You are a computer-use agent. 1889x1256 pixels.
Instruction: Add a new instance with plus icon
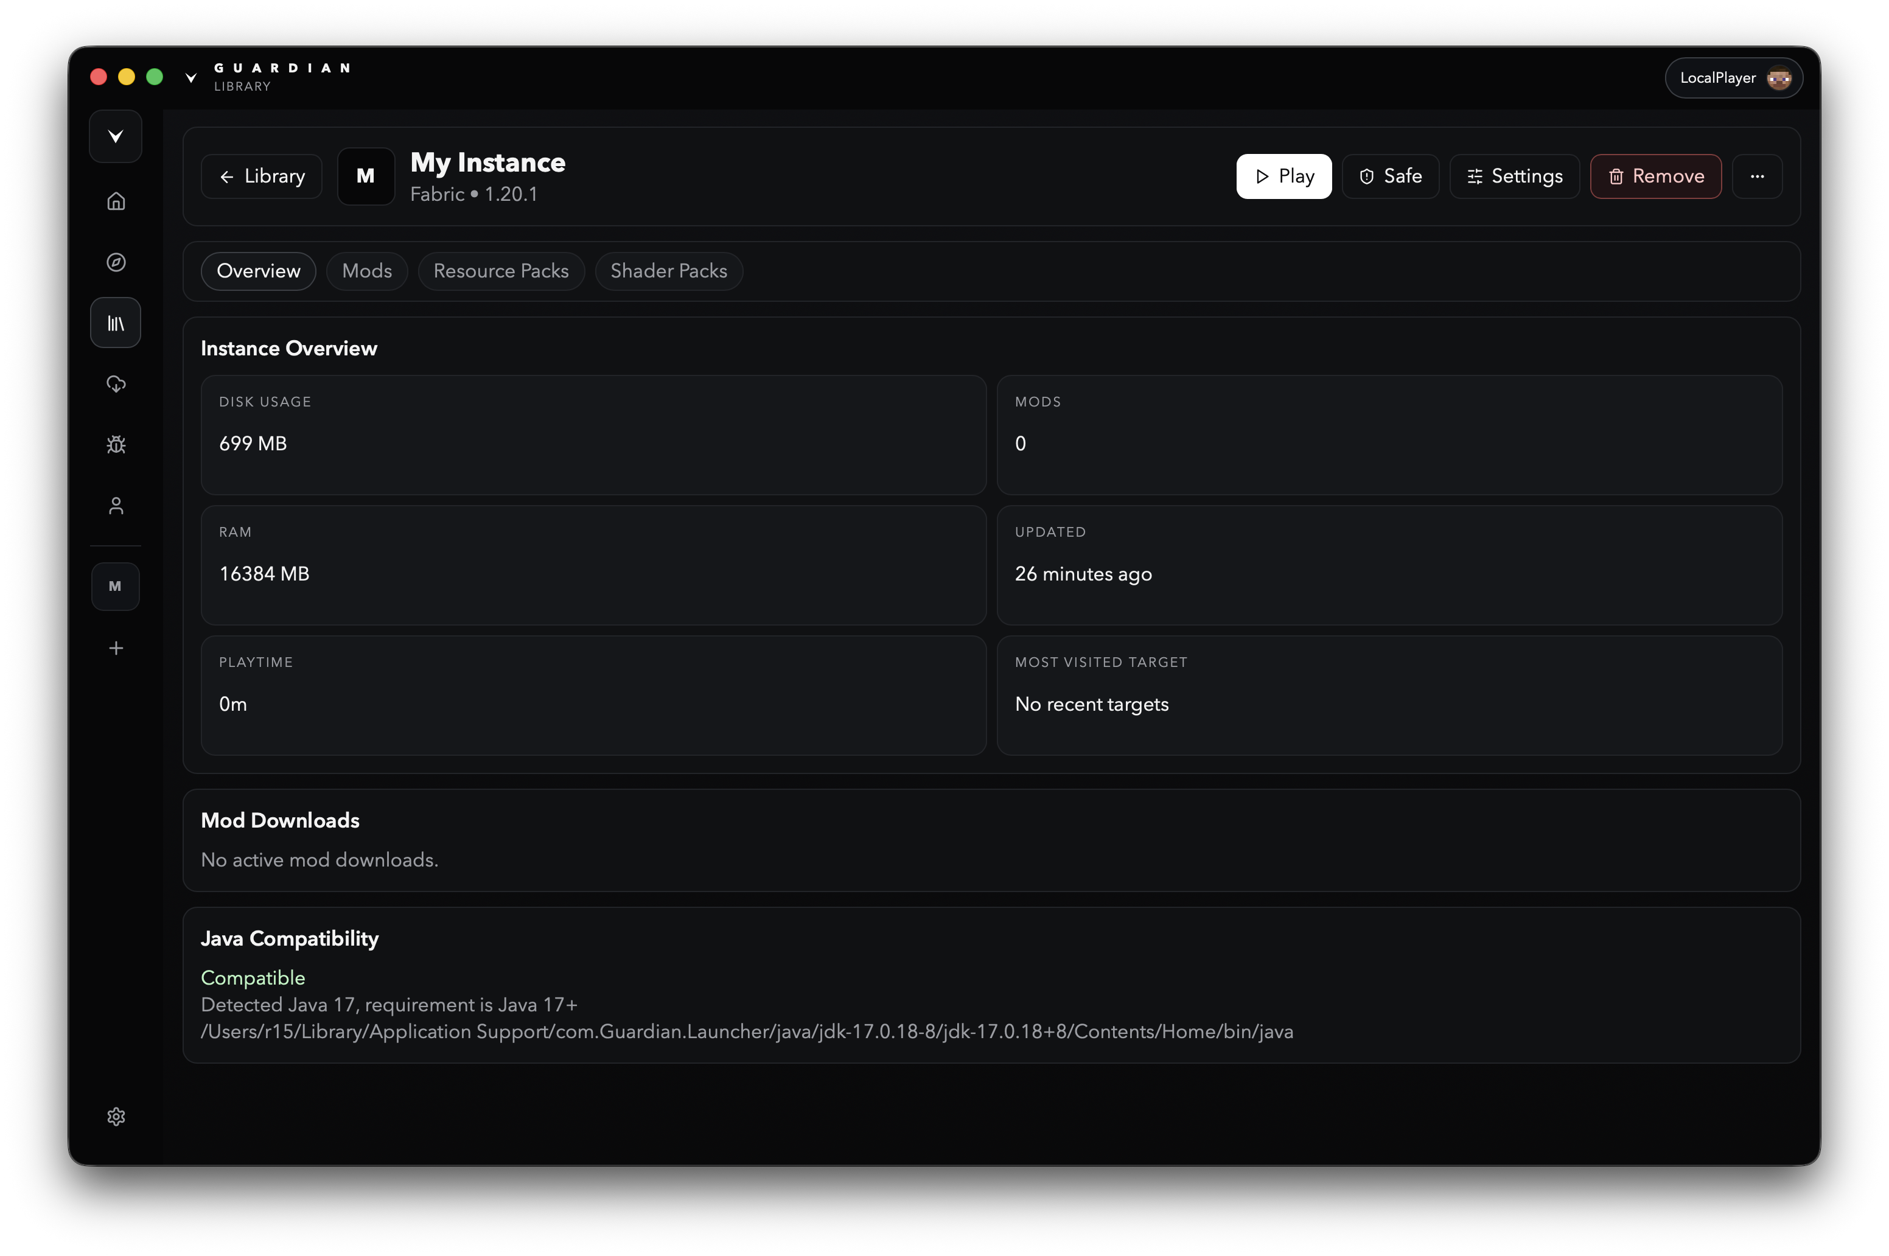coord(116,648)
